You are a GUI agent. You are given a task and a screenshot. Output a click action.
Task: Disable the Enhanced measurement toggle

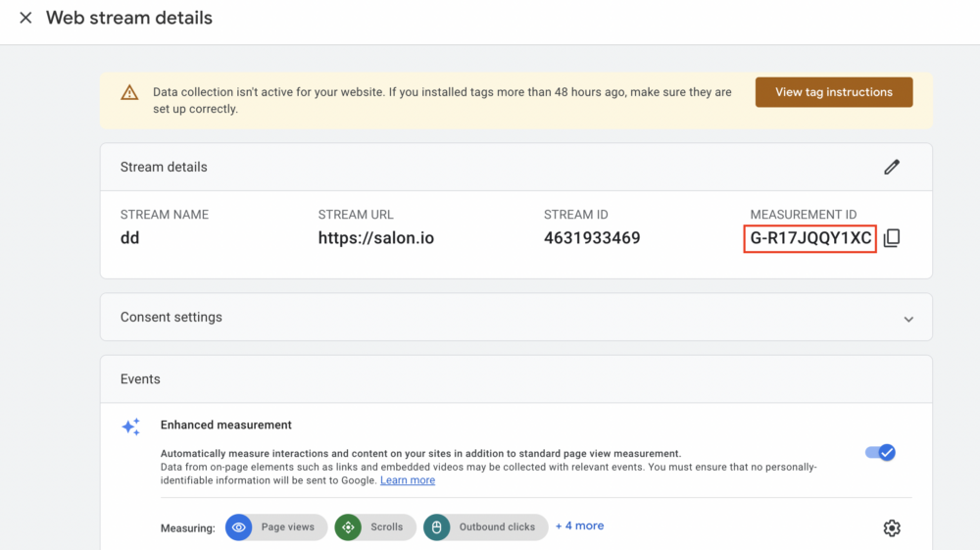click(x=879, y=452)
